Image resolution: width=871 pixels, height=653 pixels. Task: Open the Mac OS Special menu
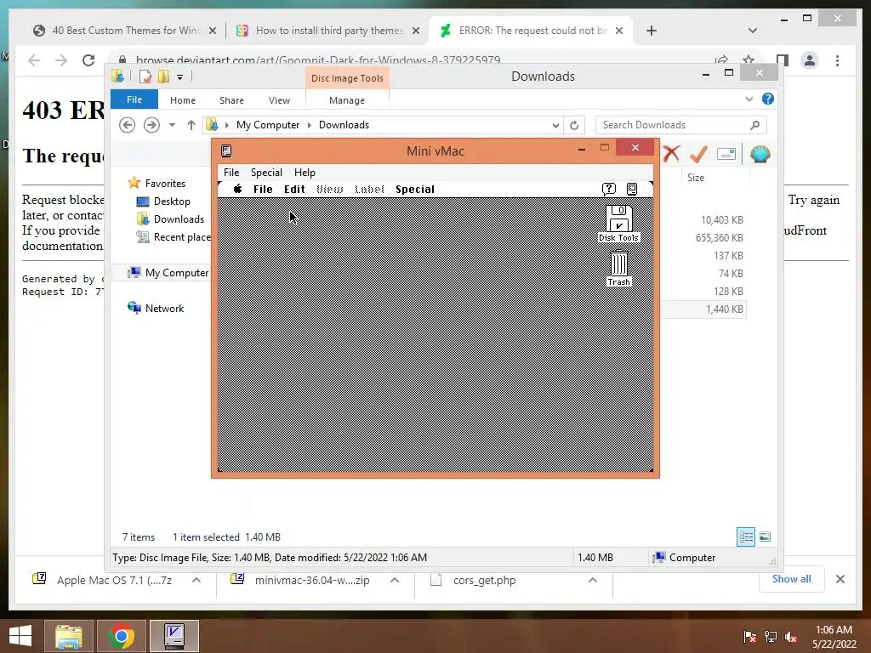(415, 189)
